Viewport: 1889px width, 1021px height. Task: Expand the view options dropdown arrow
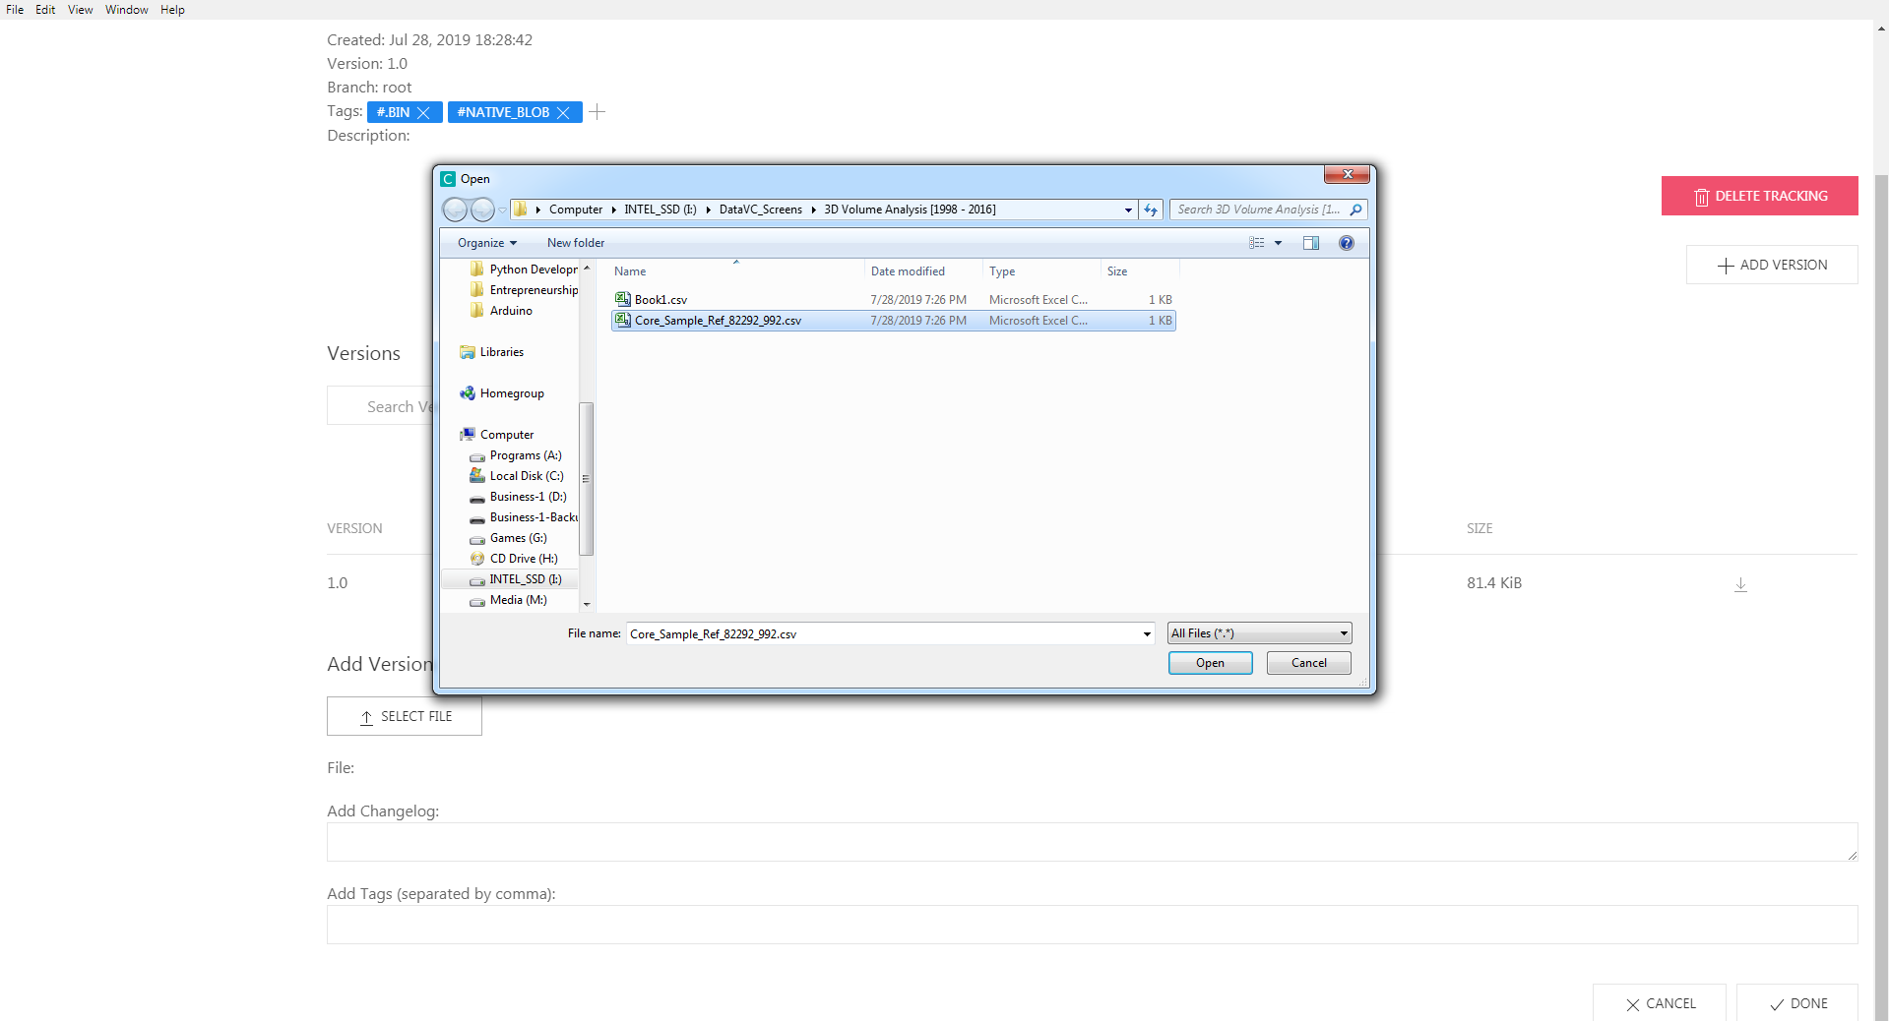1279,243
